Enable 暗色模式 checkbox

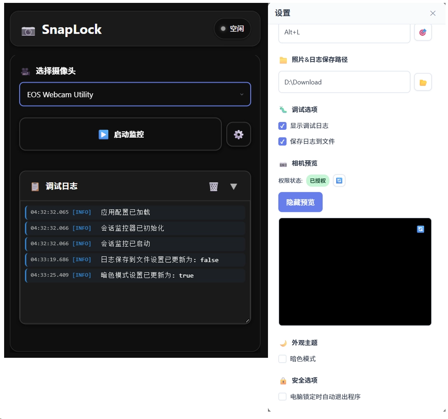coord(282,359)
